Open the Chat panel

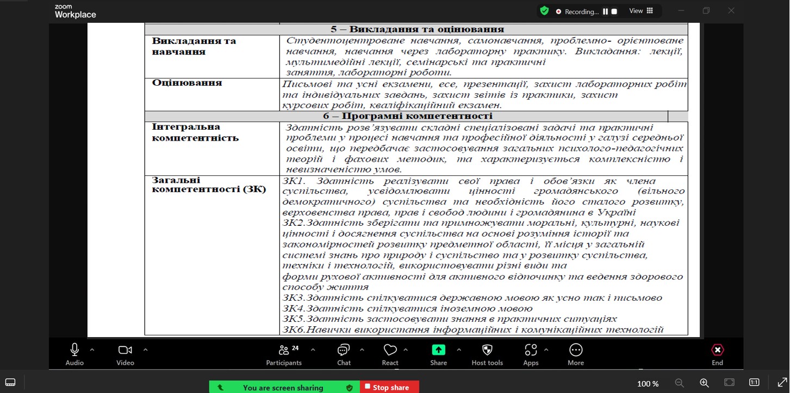[344, 350]
